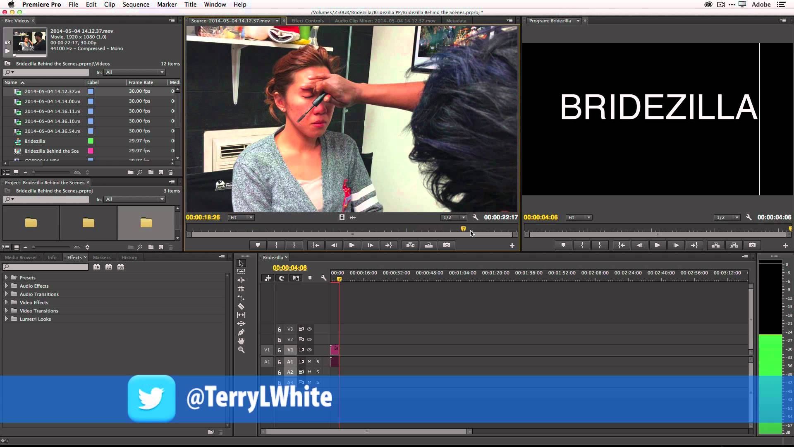Viewport: 794px width, 447px height.
Task: Toggle the magnet Snap icon in the timeline
Action: point(282,278)
